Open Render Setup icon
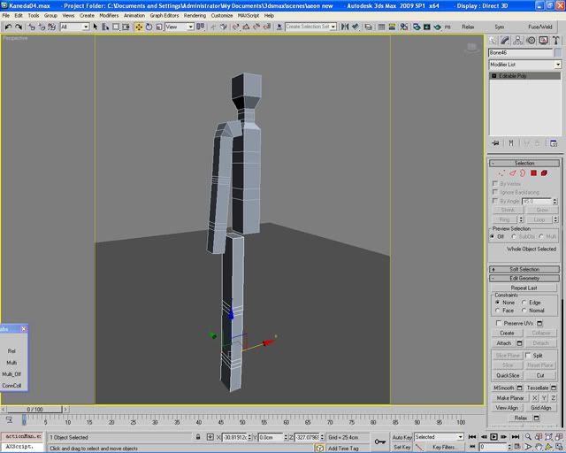Viewport: 566px width, 453px height. (x=417, y=27)
